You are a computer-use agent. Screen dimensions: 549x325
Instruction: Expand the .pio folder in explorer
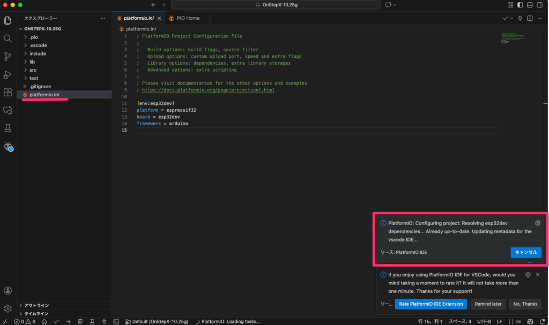click(33, 37)
